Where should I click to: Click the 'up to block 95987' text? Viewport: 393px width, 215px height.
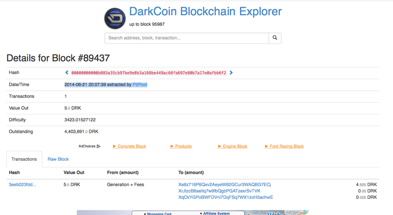tap(147, 24)
